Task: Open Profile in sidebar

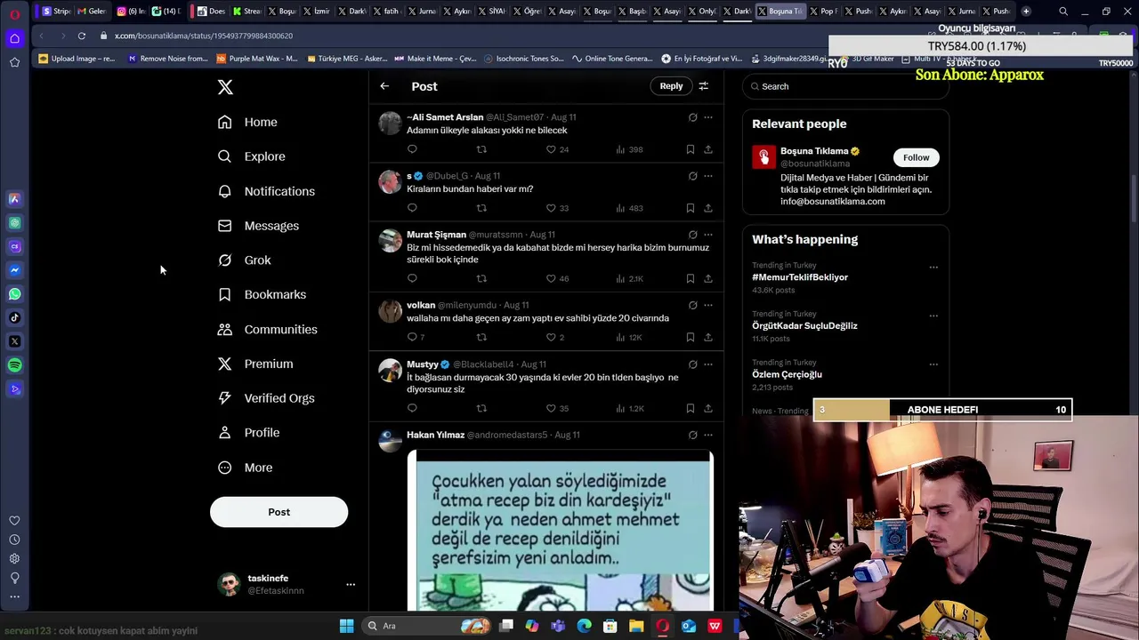Action: (x=249, y=433)
